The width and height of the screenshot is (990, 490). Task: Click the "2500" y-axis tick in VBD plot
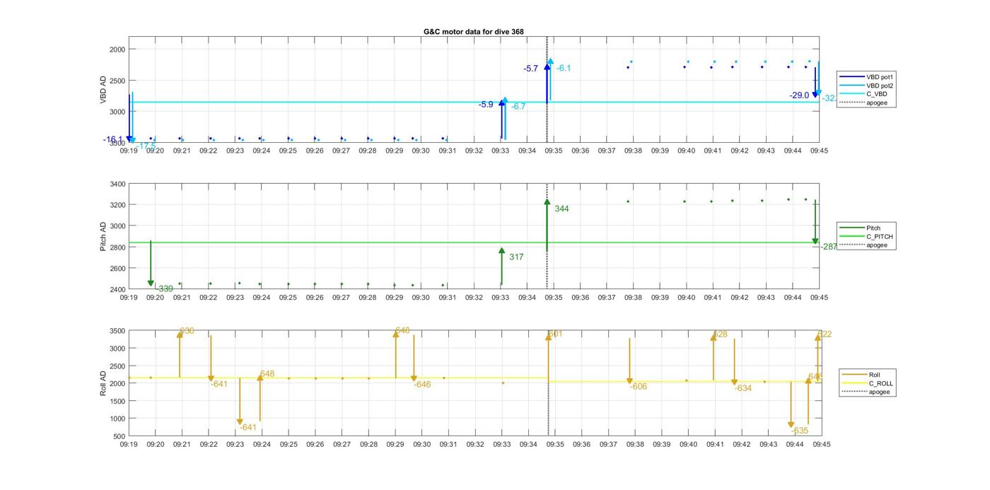(117, 80)
